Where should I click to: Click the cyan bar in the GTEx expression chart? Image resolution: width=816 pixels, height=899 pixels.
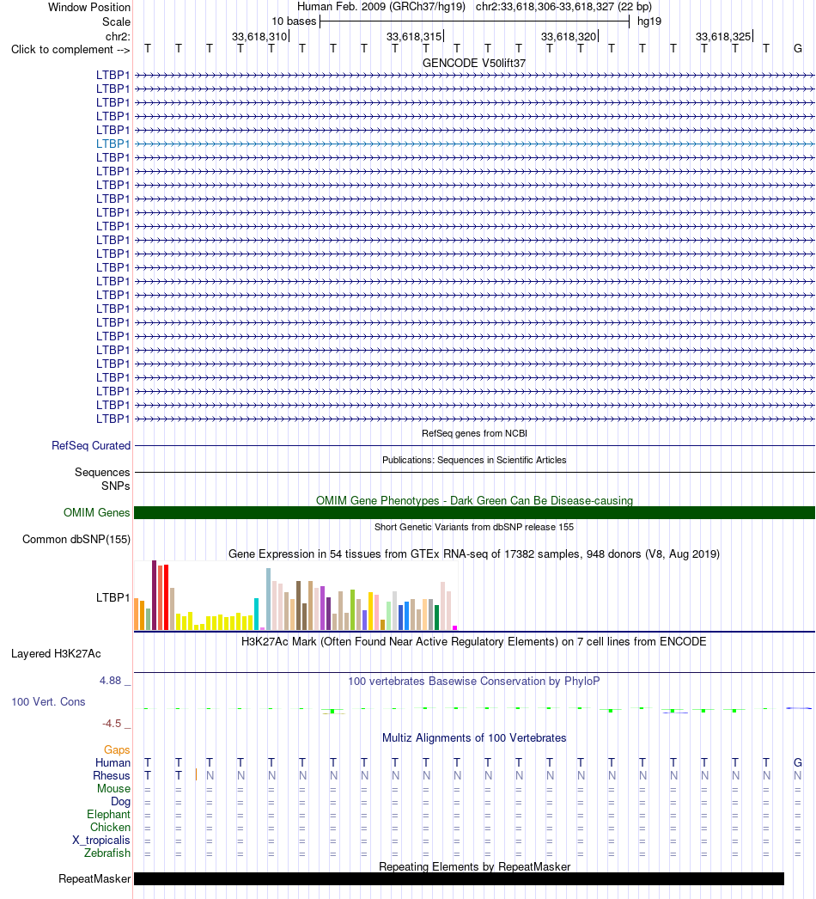[x=257, y=614]
